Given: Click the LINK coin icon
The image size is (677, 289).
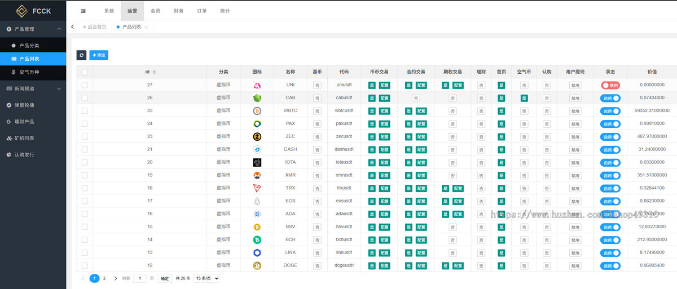Looking at the screenshot, I should (257, 253).
